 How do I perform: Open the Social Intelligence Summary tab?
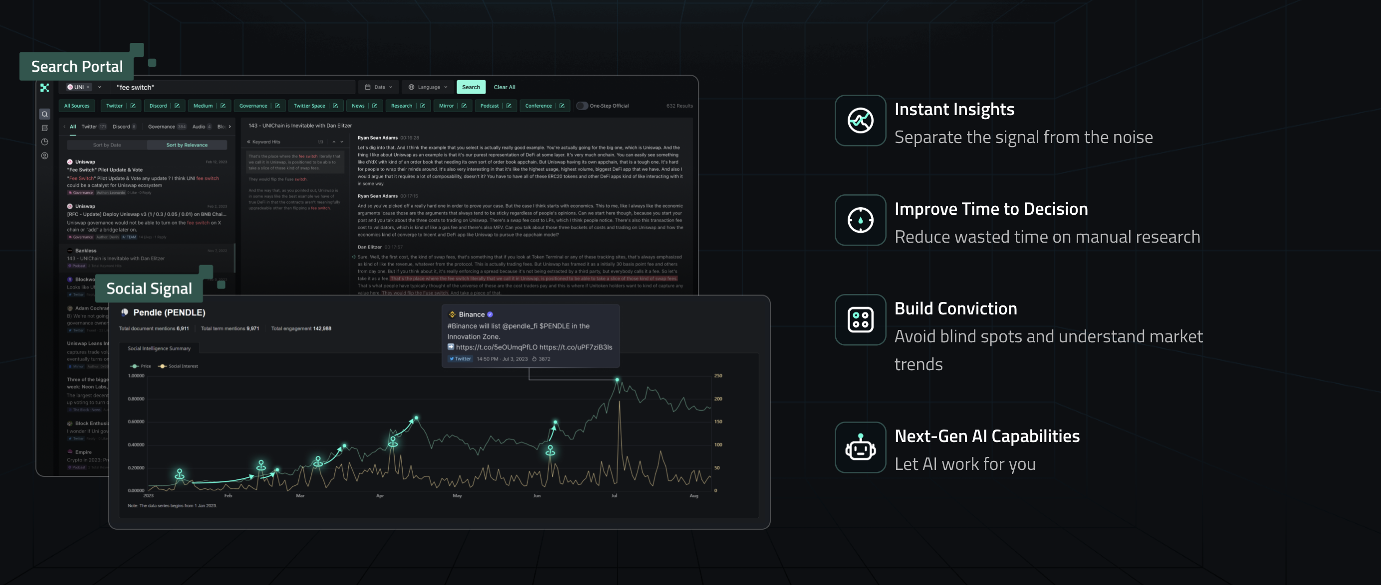(x=159, y=348)
